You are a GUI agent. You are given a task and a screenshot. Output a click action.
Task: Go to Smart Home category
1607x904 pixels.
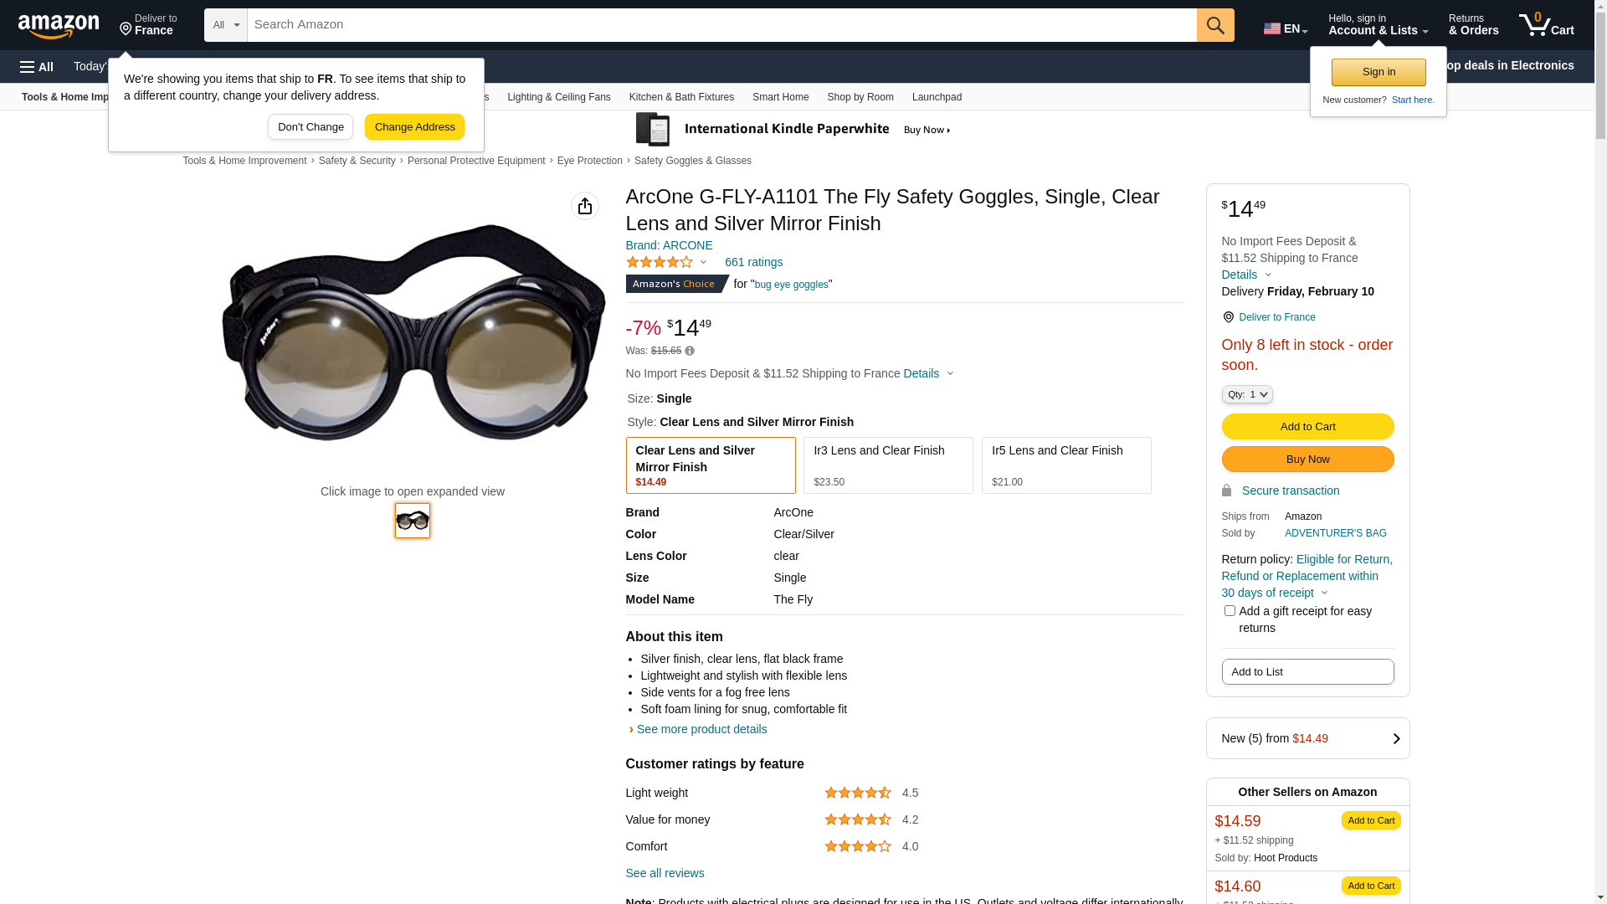tap(780, 97)
